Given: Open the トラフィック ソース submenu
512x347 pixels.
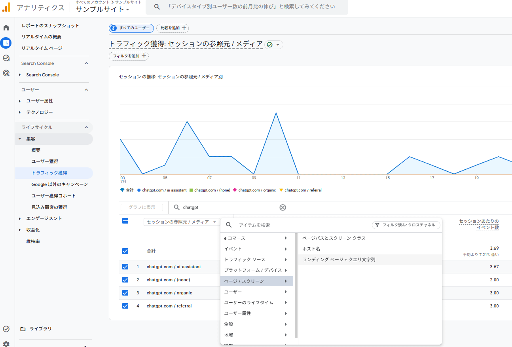Looking at the screenshot, I should (x=256, y=260).
